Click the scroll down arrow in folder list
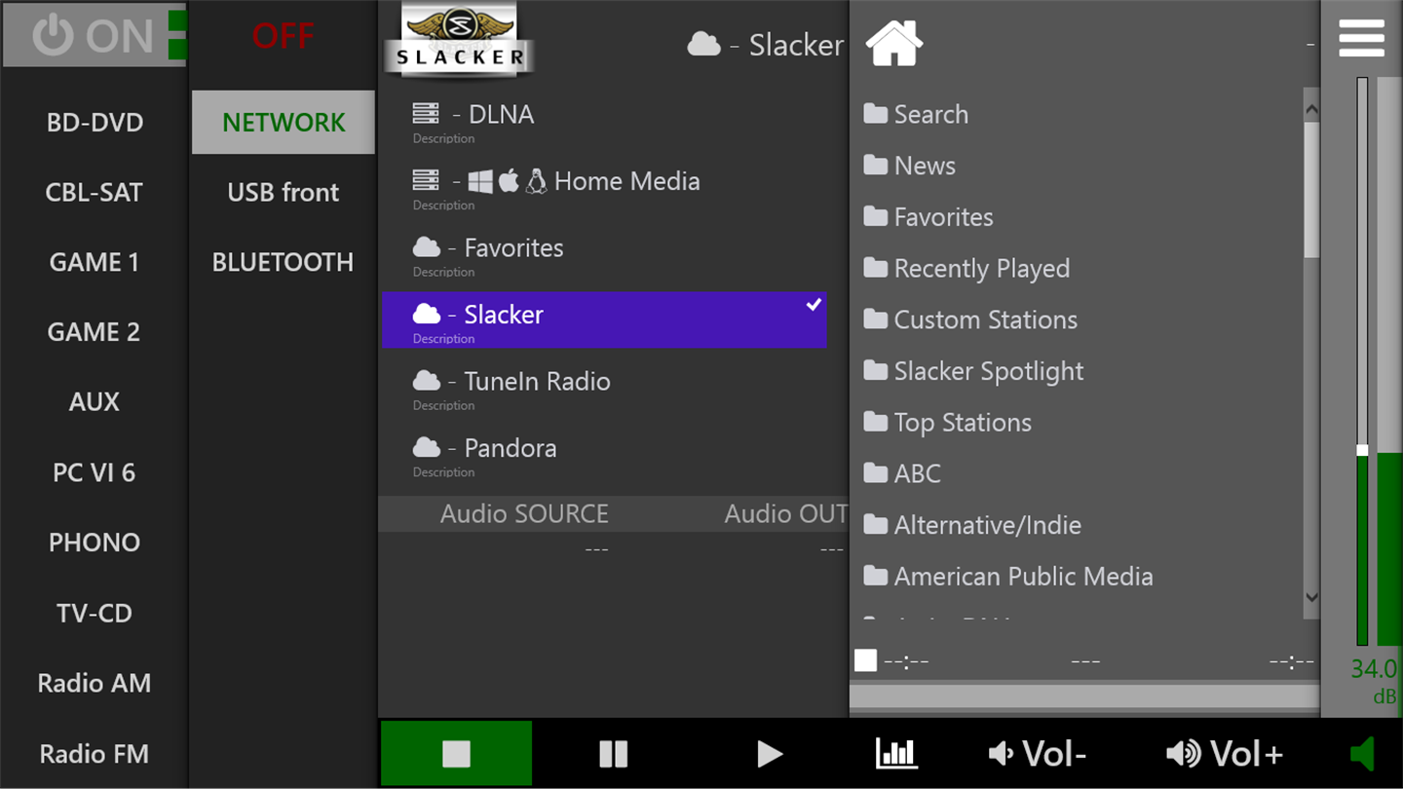Image resolution: width=1403 pixels, height=789 pixels. (x=1311, y=597)
